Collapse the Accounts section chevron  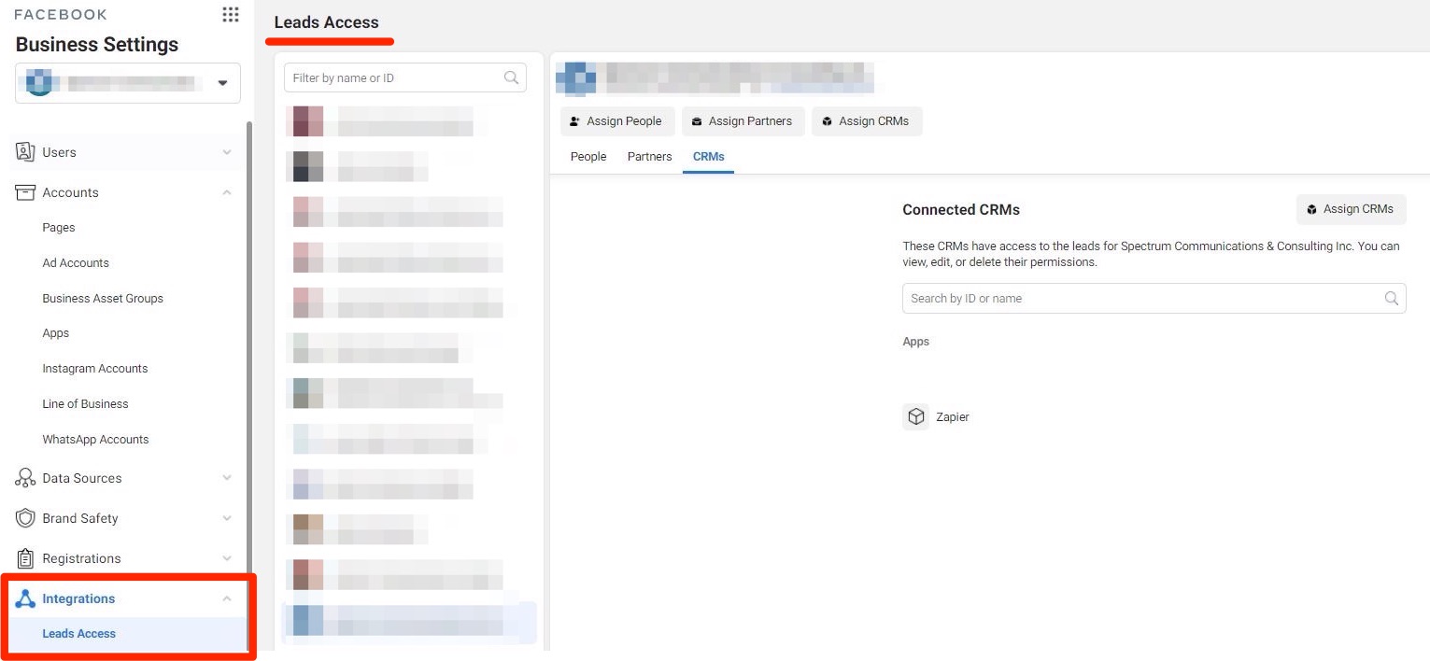coord(226,192)
